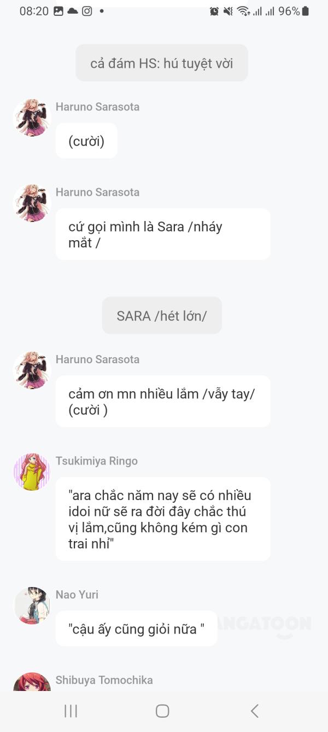Tap Nao Yuri's "cậu ấy cũng giỏi nữa" message

coord(137,629)
